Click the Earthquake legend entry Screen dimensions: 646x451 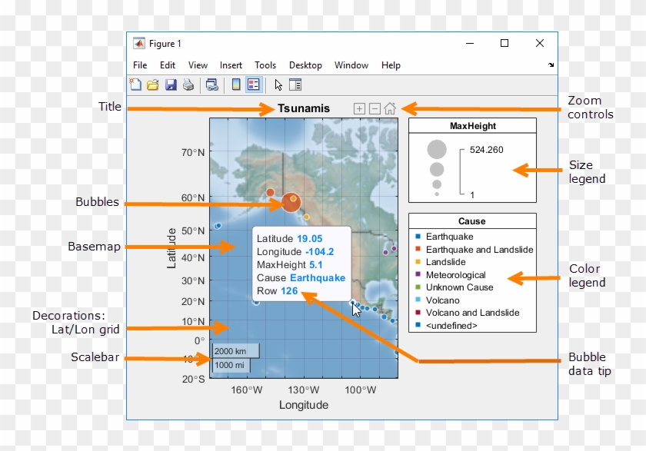coord(449,237)
